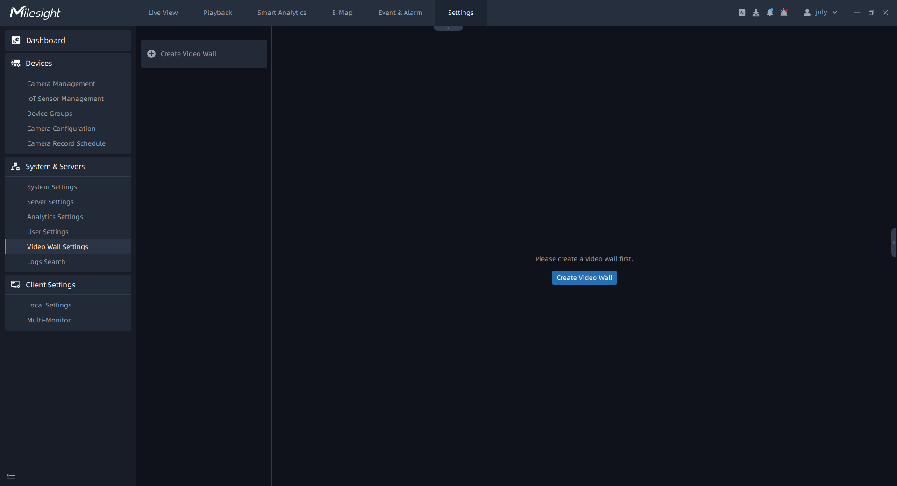Open the Event & Alarm tab

click(x=400, y=13)
